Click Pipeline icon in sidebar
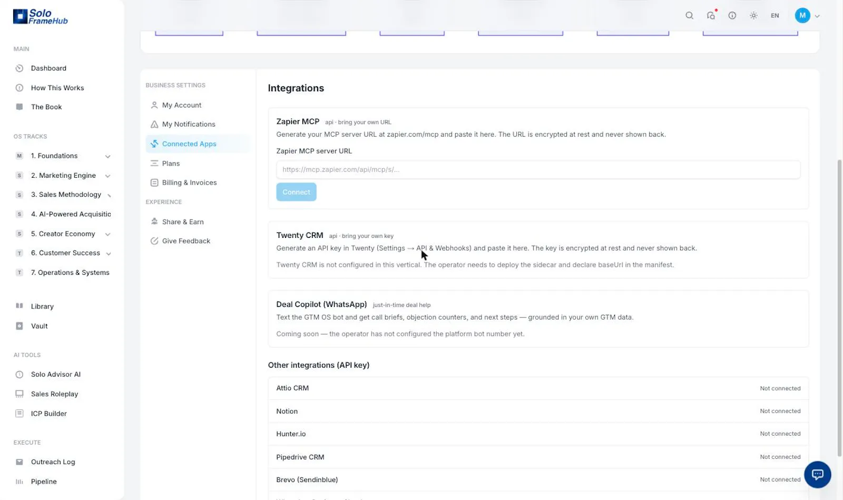 (x=19, y=482)
